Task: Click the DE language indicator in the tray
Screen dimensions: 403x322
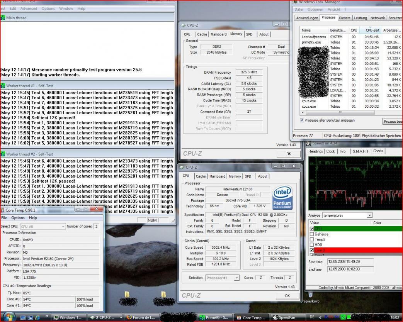Action: (x=312, y=317)
